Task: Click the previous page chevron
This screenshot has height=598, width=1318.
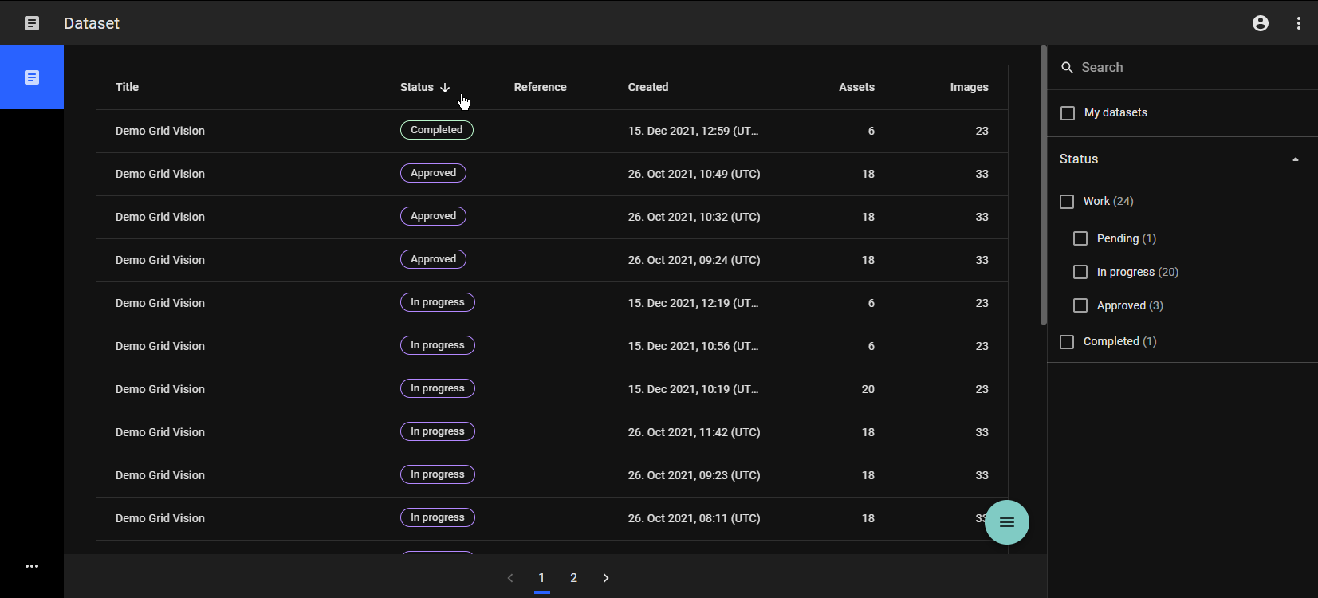Action: coord(510,578)
